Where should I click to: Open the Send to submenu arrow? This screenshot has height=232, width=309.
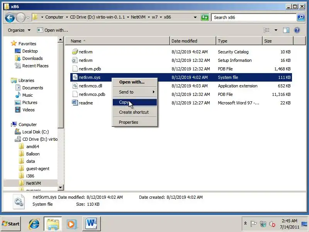pyautogui.click(x=153, y=92)
